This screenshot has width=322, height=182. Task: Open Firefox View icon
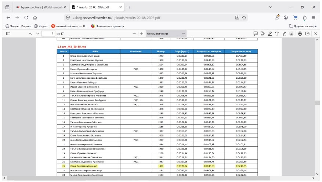(7, 7)
